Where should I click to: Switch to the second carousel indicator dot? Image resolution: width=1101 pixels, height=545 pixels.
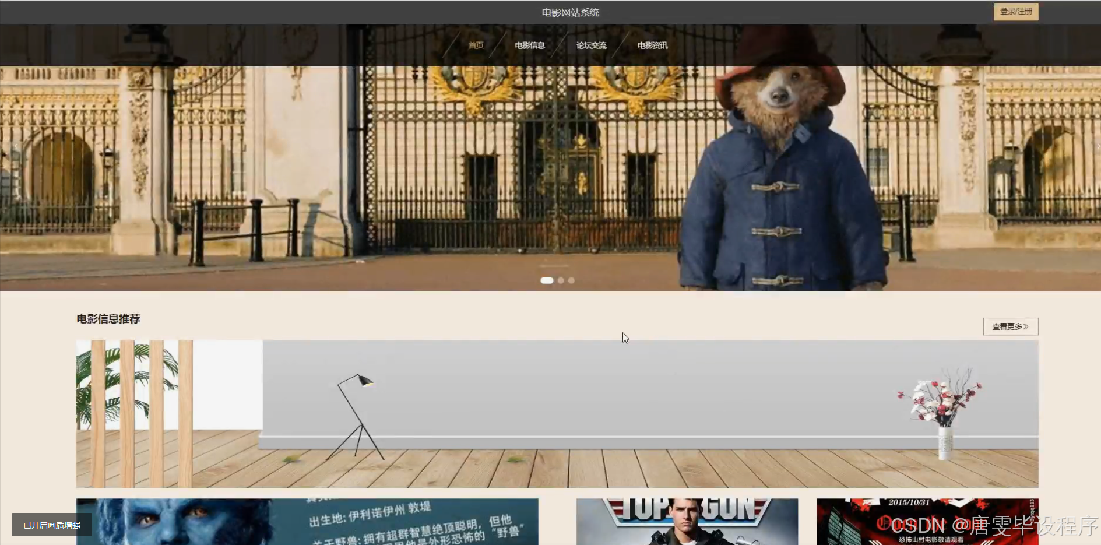pos(561,280)
